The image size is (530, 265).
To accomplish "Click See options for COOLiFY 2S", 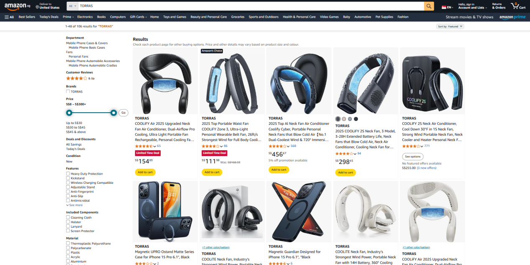I will [413, 157].
